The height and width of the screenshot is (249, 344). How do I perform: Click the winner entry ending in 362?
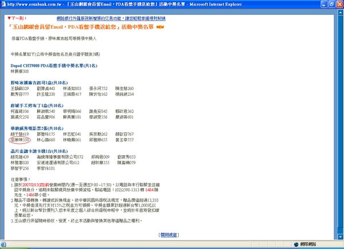(124, 111)
